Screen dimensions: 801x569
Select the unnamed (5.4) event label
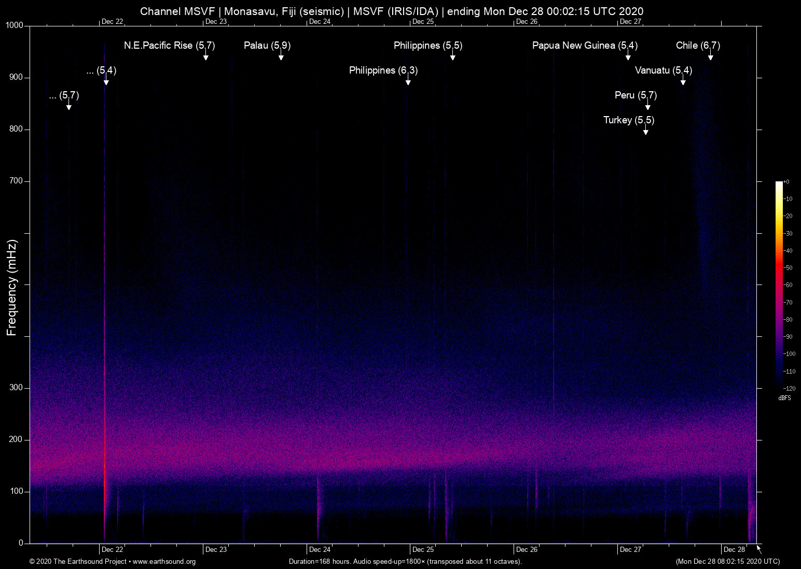tap(101, 70)
